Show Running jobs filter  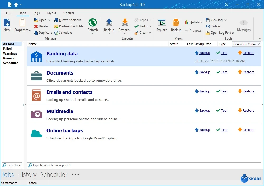pyautogui.click(x=9, y=58)
